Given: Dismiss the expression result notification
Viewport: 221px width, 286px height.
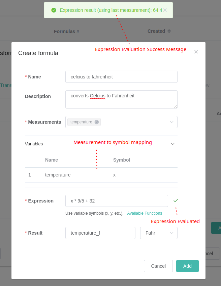Looking at the screenshot, I should 165,10.
